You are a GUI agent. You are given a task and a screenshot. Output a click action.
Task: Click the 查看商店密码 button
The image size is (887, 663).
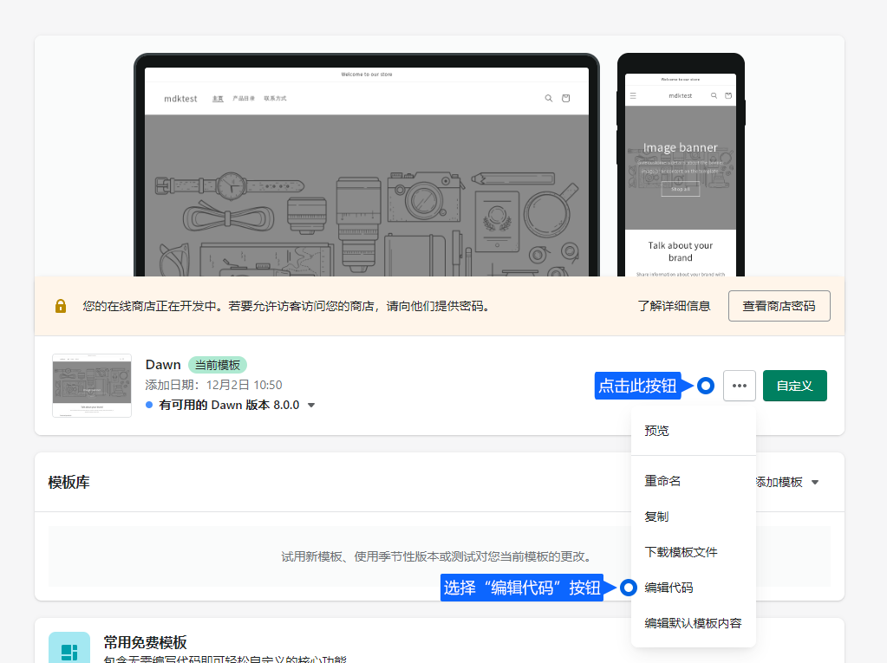(x=779, y=306)
